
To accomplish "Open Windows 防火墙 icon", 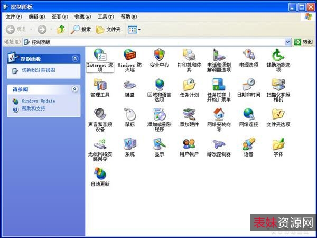I will click(130, 54).
